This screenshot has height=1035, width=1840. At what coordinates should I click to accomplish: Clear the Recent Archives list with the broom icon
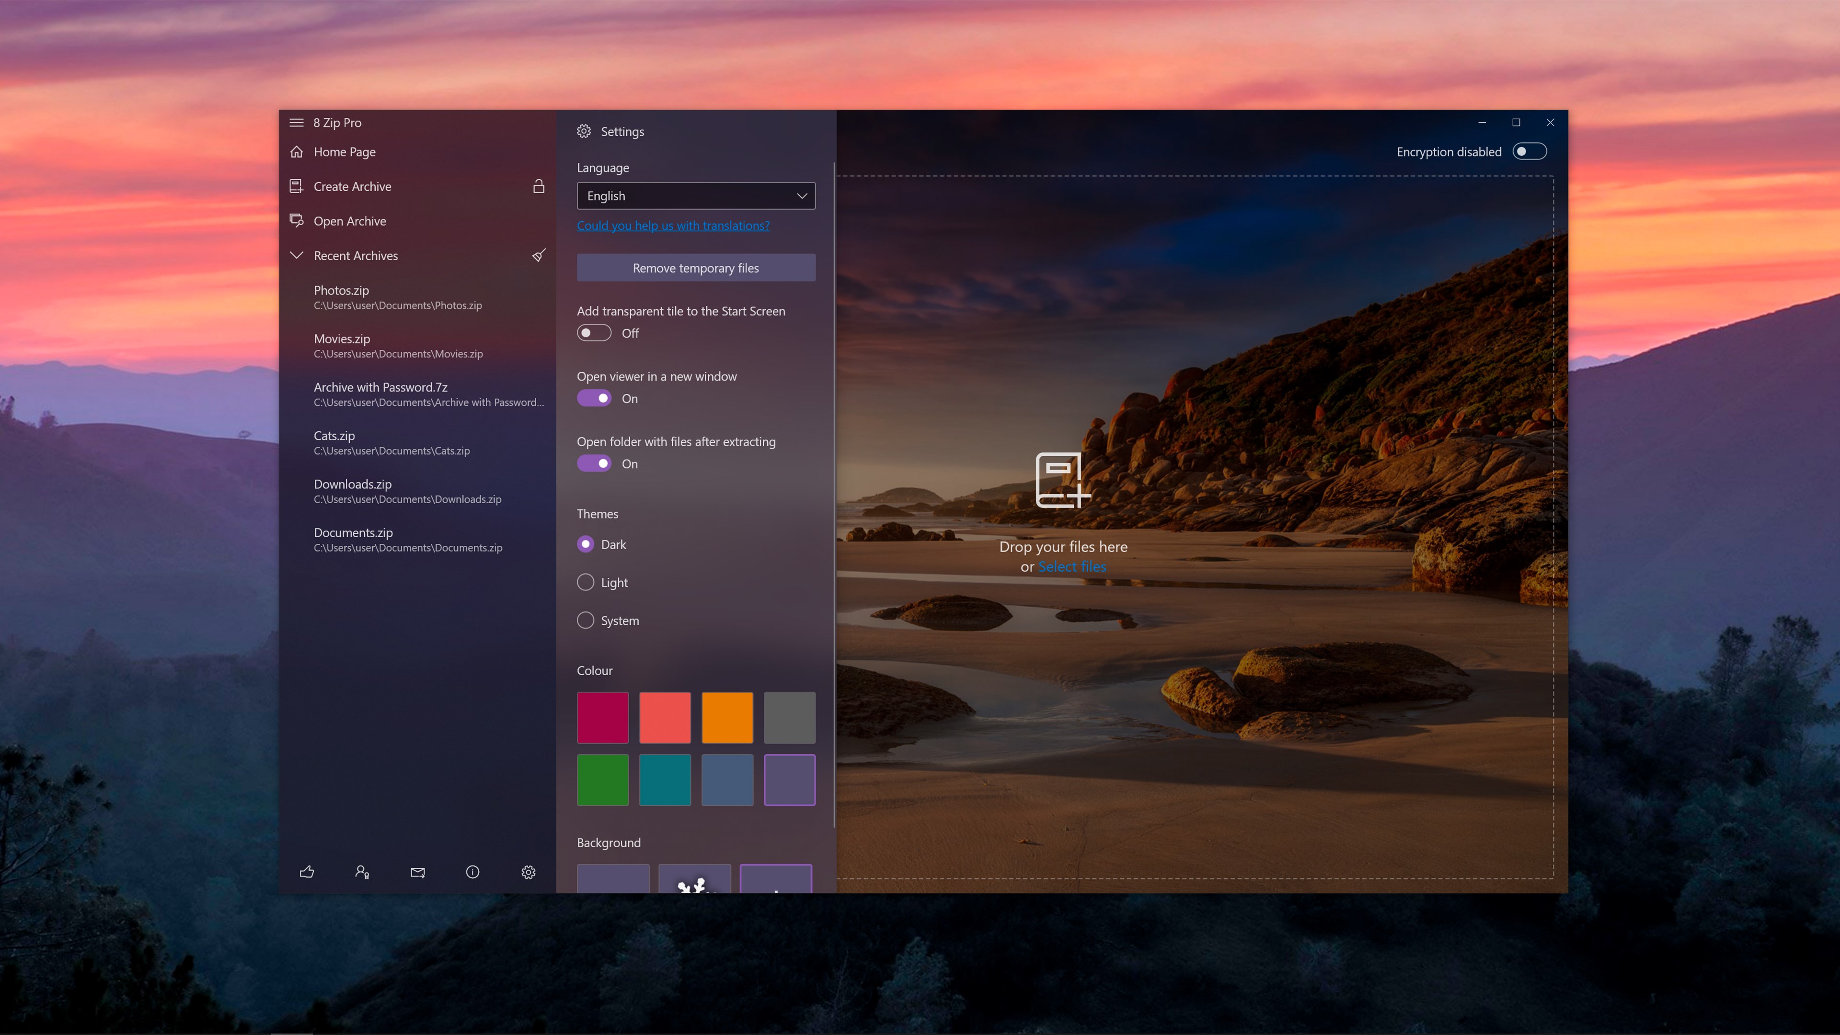pyautogui.click(x=539, y=255)
